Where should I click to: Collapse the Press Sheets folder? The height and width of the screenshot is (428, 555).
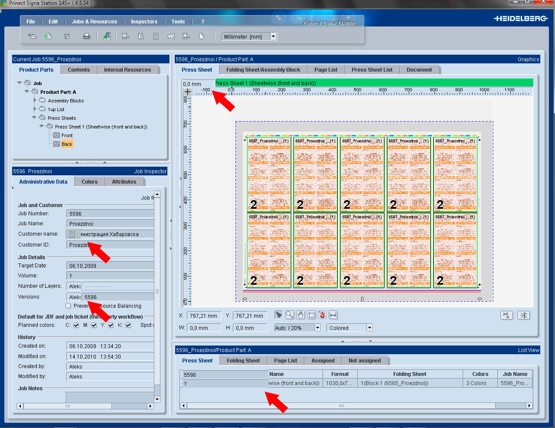tap(34, 118)
